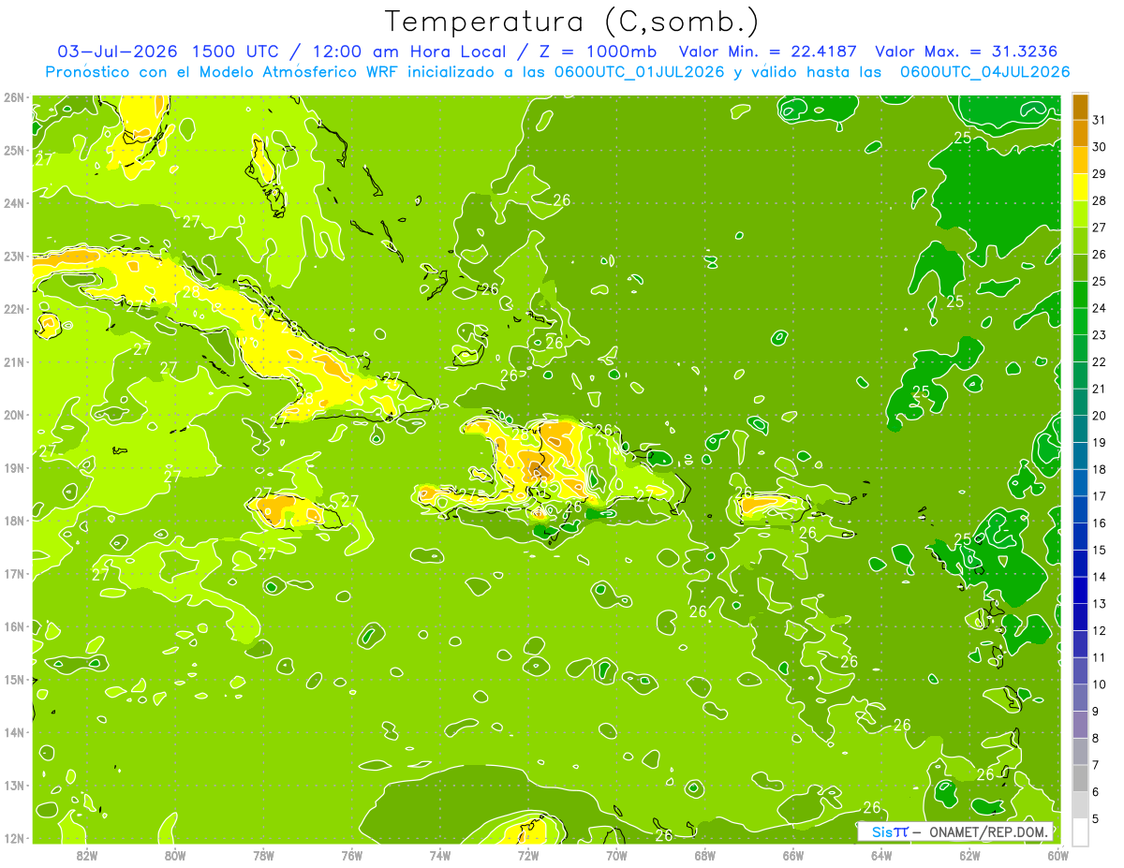Click the "82W" longitude axis label
The height and width of the screenshot is (868, 1124).
pos(87,855)
